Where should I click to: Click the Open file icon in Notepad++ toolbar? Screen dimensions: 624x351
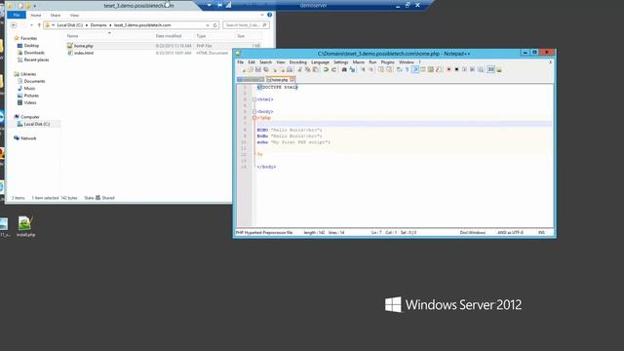tap(251, 69)
